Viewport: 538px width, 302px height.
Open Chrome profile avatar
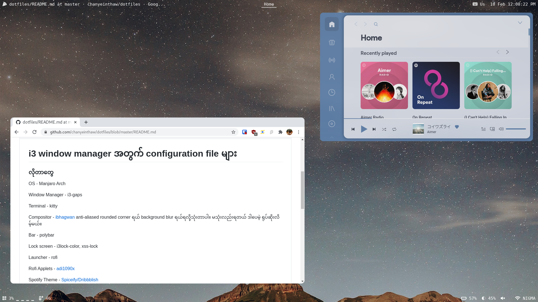tap(289, 132)
